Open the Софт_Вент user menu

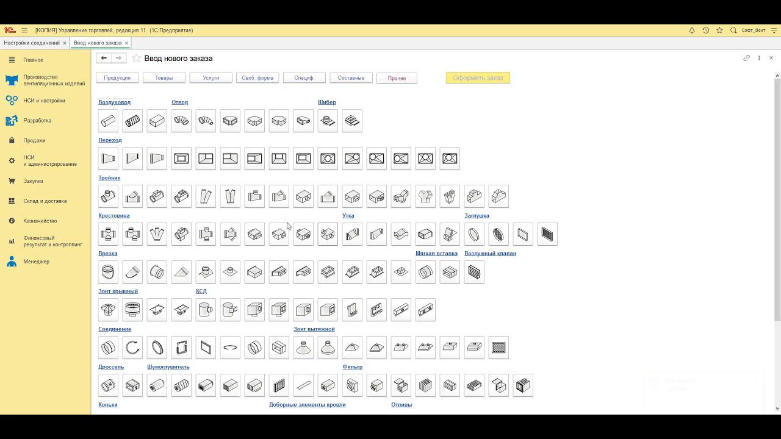754,30
